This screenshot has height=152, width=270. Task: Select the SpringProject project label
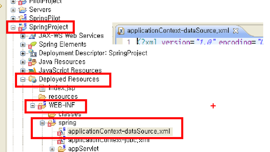tap(49, 27)
